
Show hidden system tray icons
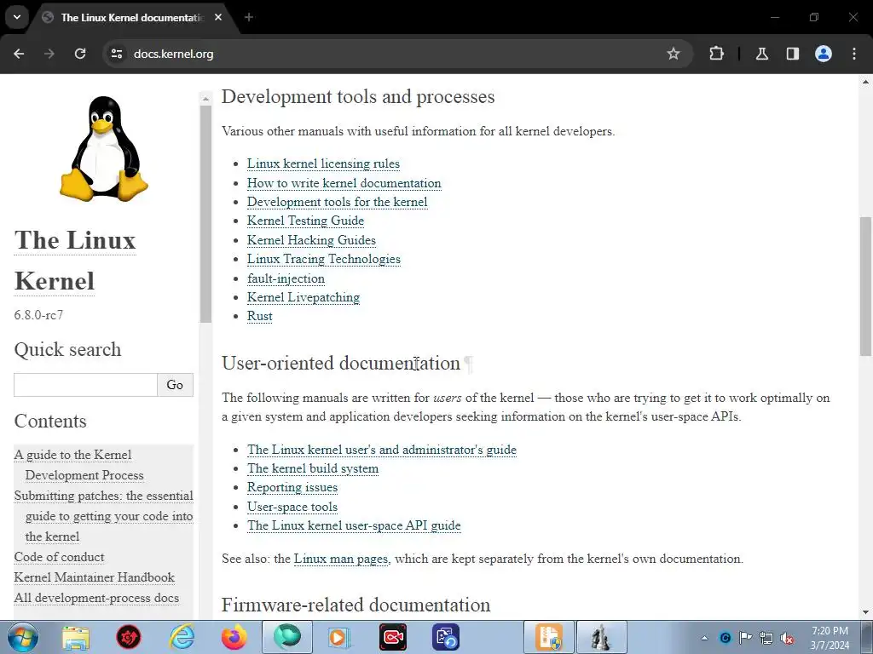point(704,638)
